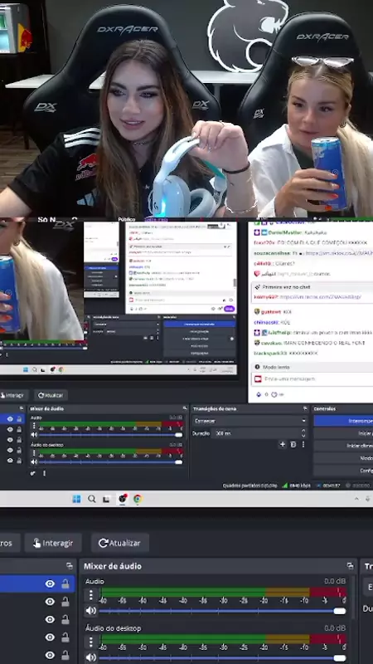The height and width of the screenshot is (664, 373).
Task: Remove transition with the trash icon
Action: (293, 444)
